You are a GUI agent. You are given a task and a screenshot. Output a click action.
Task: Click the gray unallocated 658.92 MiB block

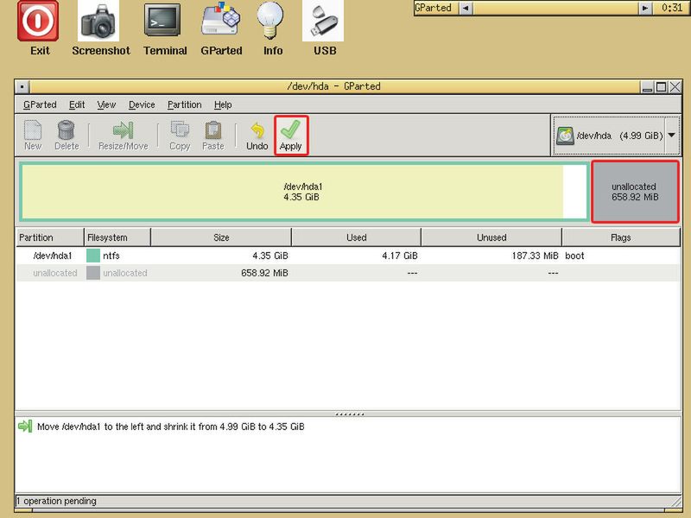[x=634, y=192]
